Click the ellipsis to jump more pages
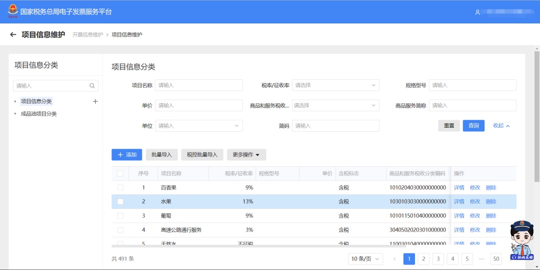The height and width of the screenshot is (270, 540). tap(481, 259)
